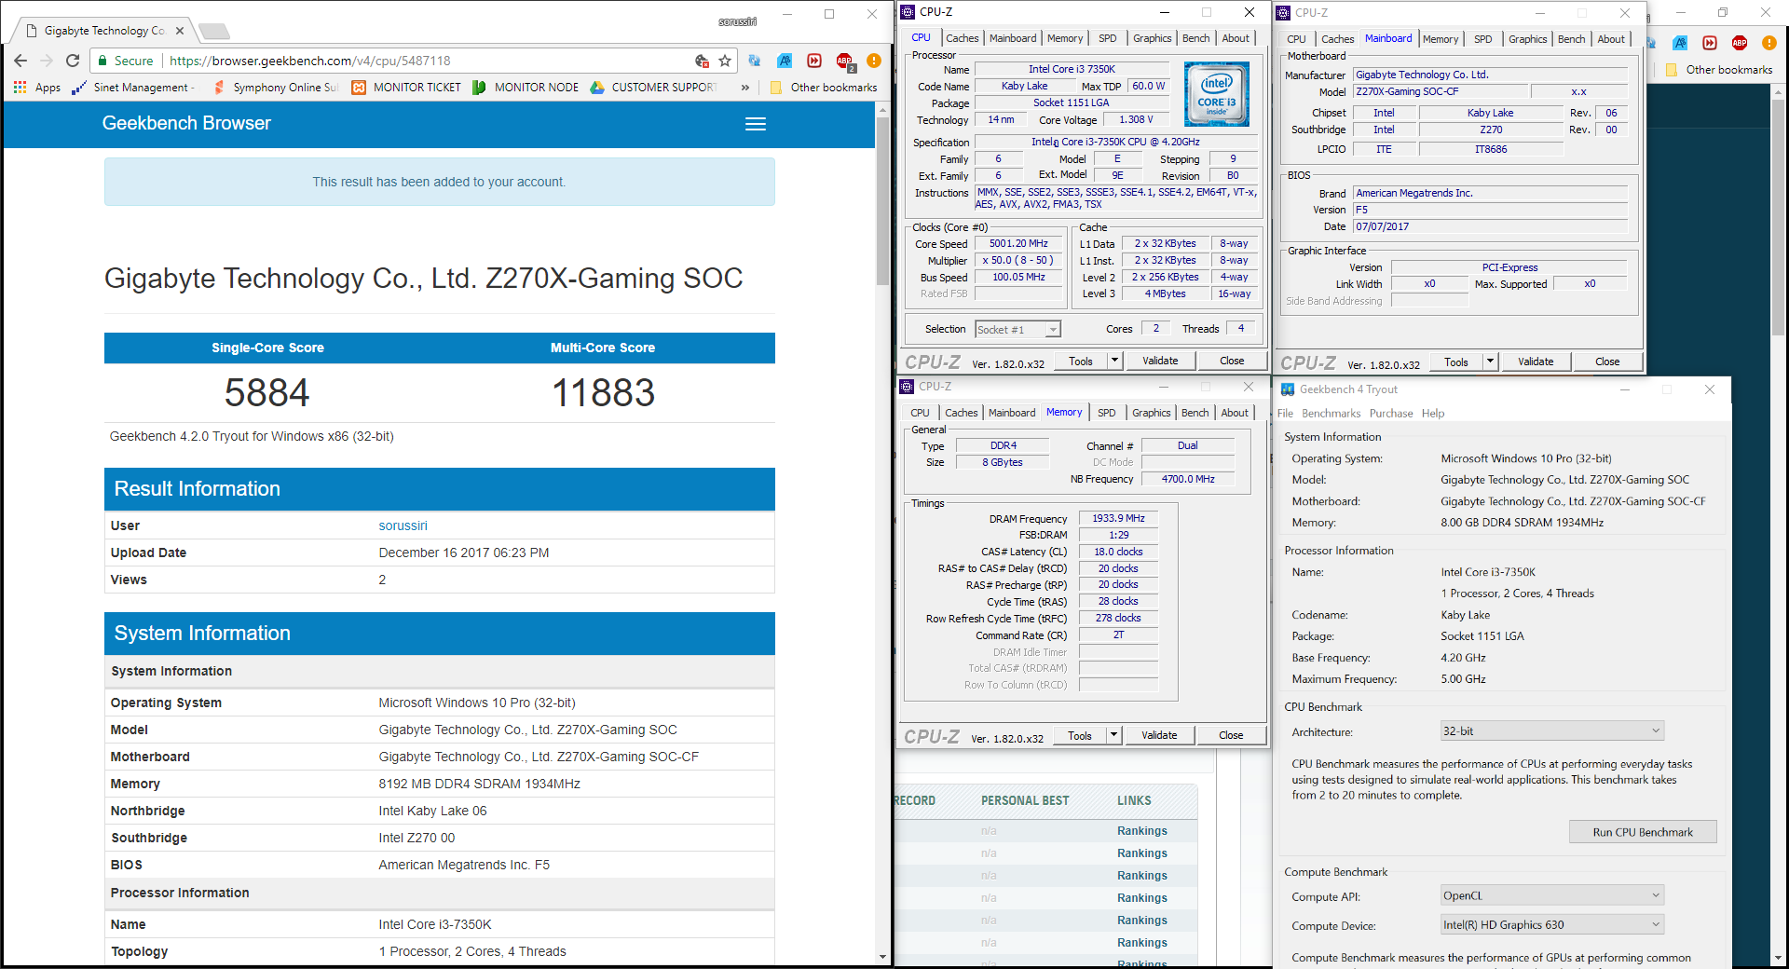1789x969 pixels.
Task: Open the File menu in Geekbench 4
Action: 1285,414
